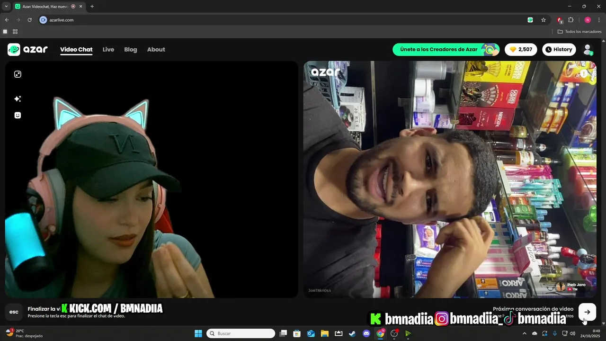
Task: Open Todos los marcadores folder
Action: point(579,32)
